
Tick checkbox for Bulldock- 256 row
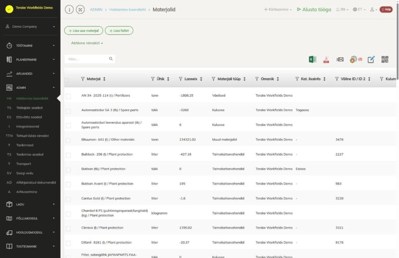tap(68, 155)
